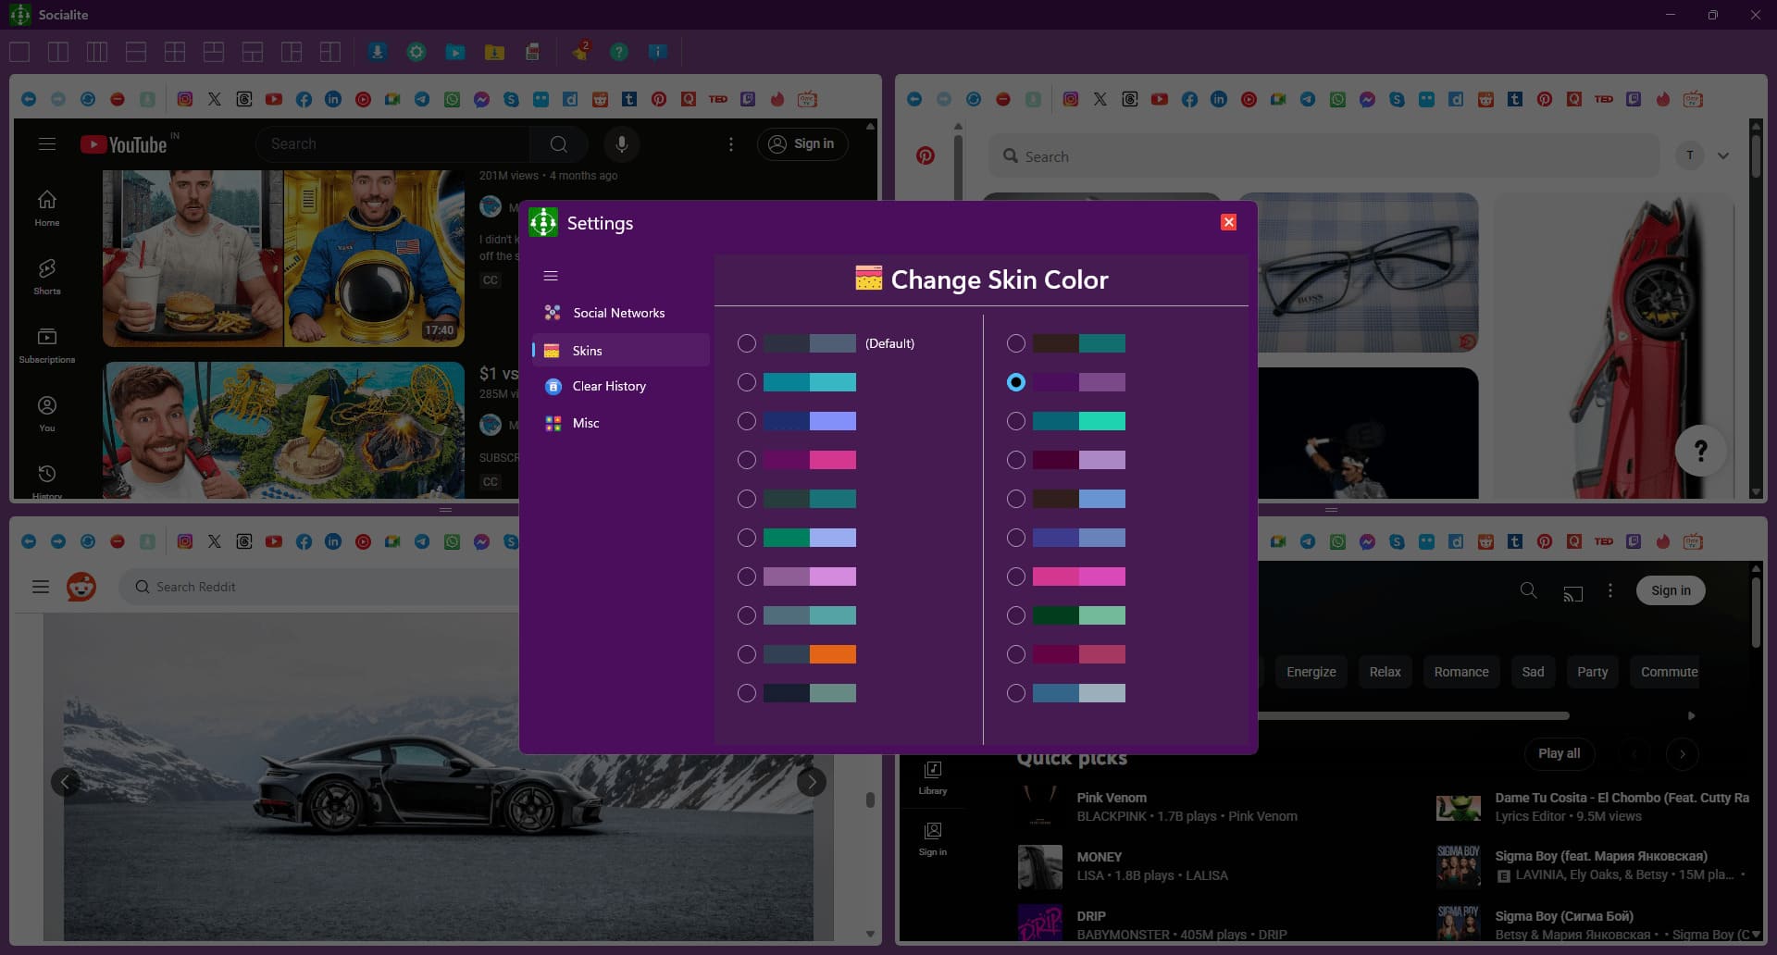Select the navy and periwinkle skin radio
The image size is (1777, 955).
pos(747,421)
